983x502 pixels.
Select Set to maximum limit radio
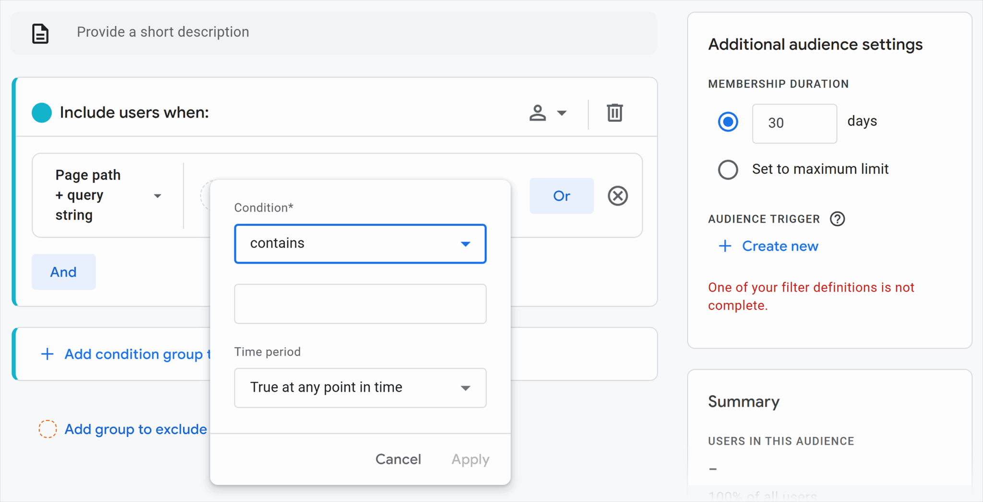[728, 169]
